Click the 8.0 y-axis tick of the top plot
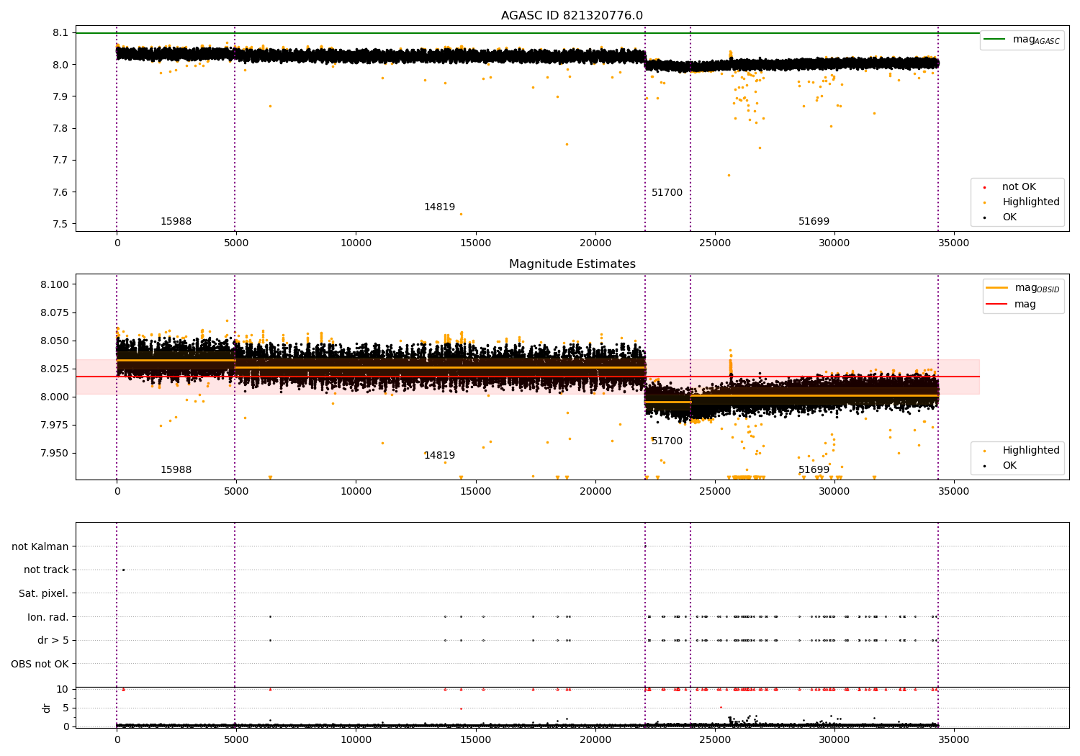The image size is (1080, 756). (x=60, y=65)
